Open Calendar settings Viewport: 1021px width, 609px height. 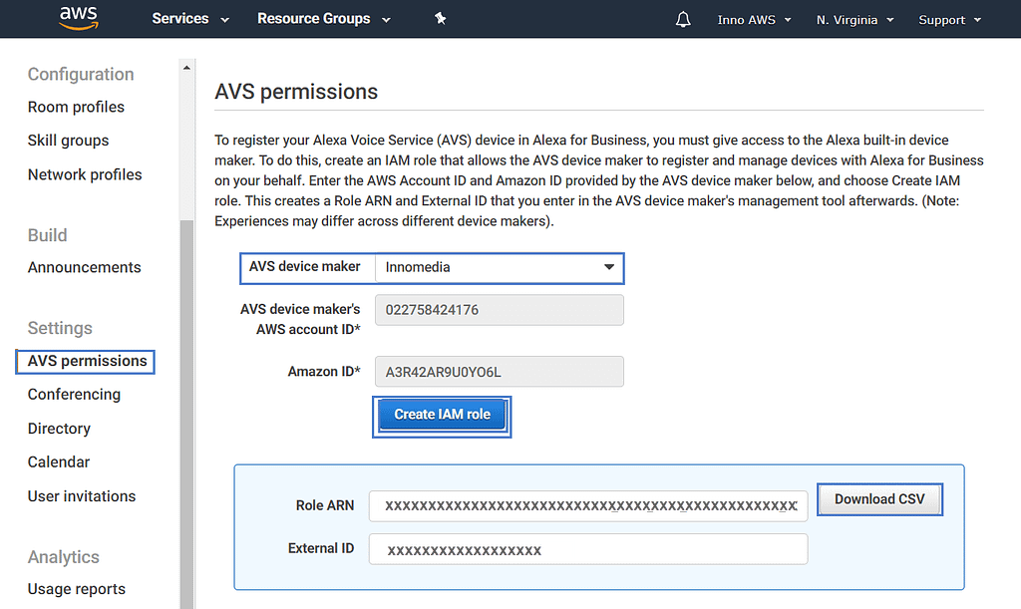click(59, 461)
